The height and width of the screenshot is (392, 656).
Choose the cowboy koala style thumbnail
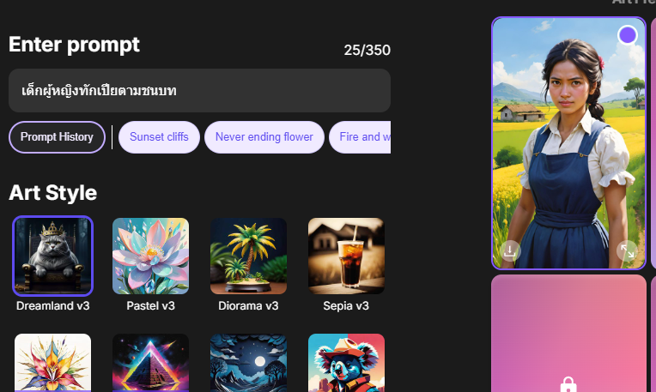tap(346, 363)
